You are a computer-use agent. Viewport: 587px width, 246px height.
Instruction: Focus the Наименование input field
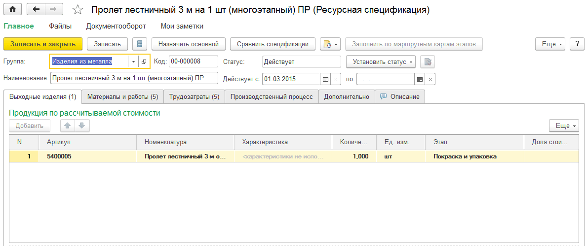coord(134,79)
